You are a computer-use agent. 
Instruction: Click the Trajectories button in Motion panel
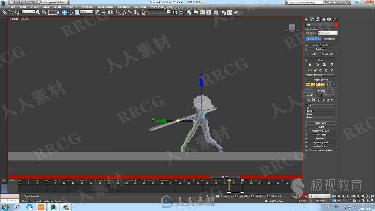pos(329,39)
